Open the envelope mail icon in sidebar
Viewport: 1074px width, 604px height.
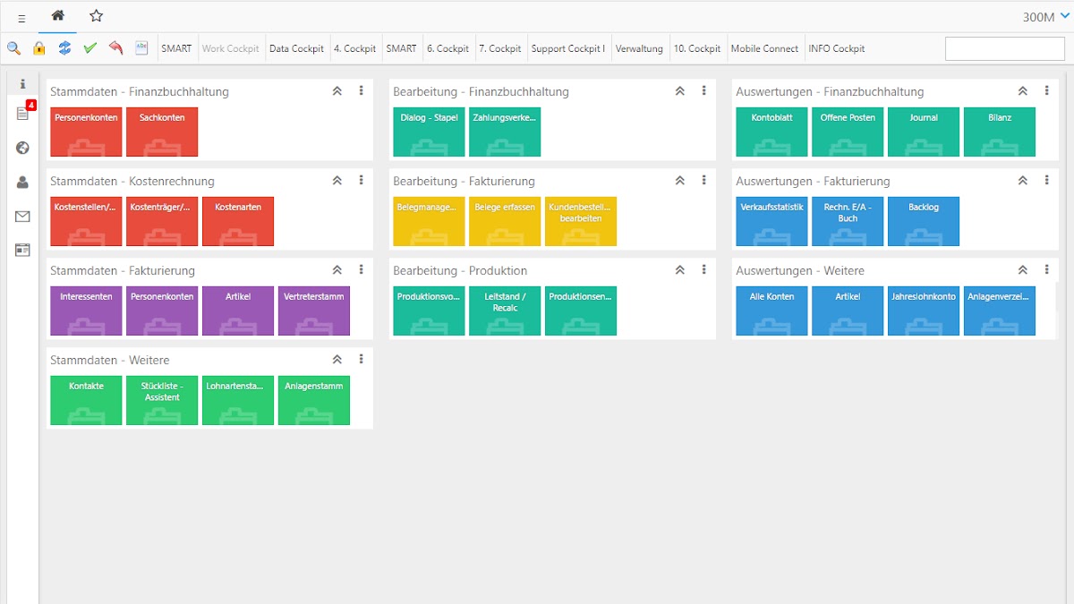point(22,217)
